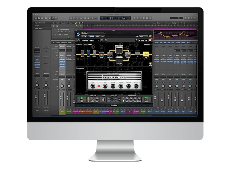Toggle the red Low Boost switch on amp
Screen dimensions: 230x173
click(x=99, y=86)
